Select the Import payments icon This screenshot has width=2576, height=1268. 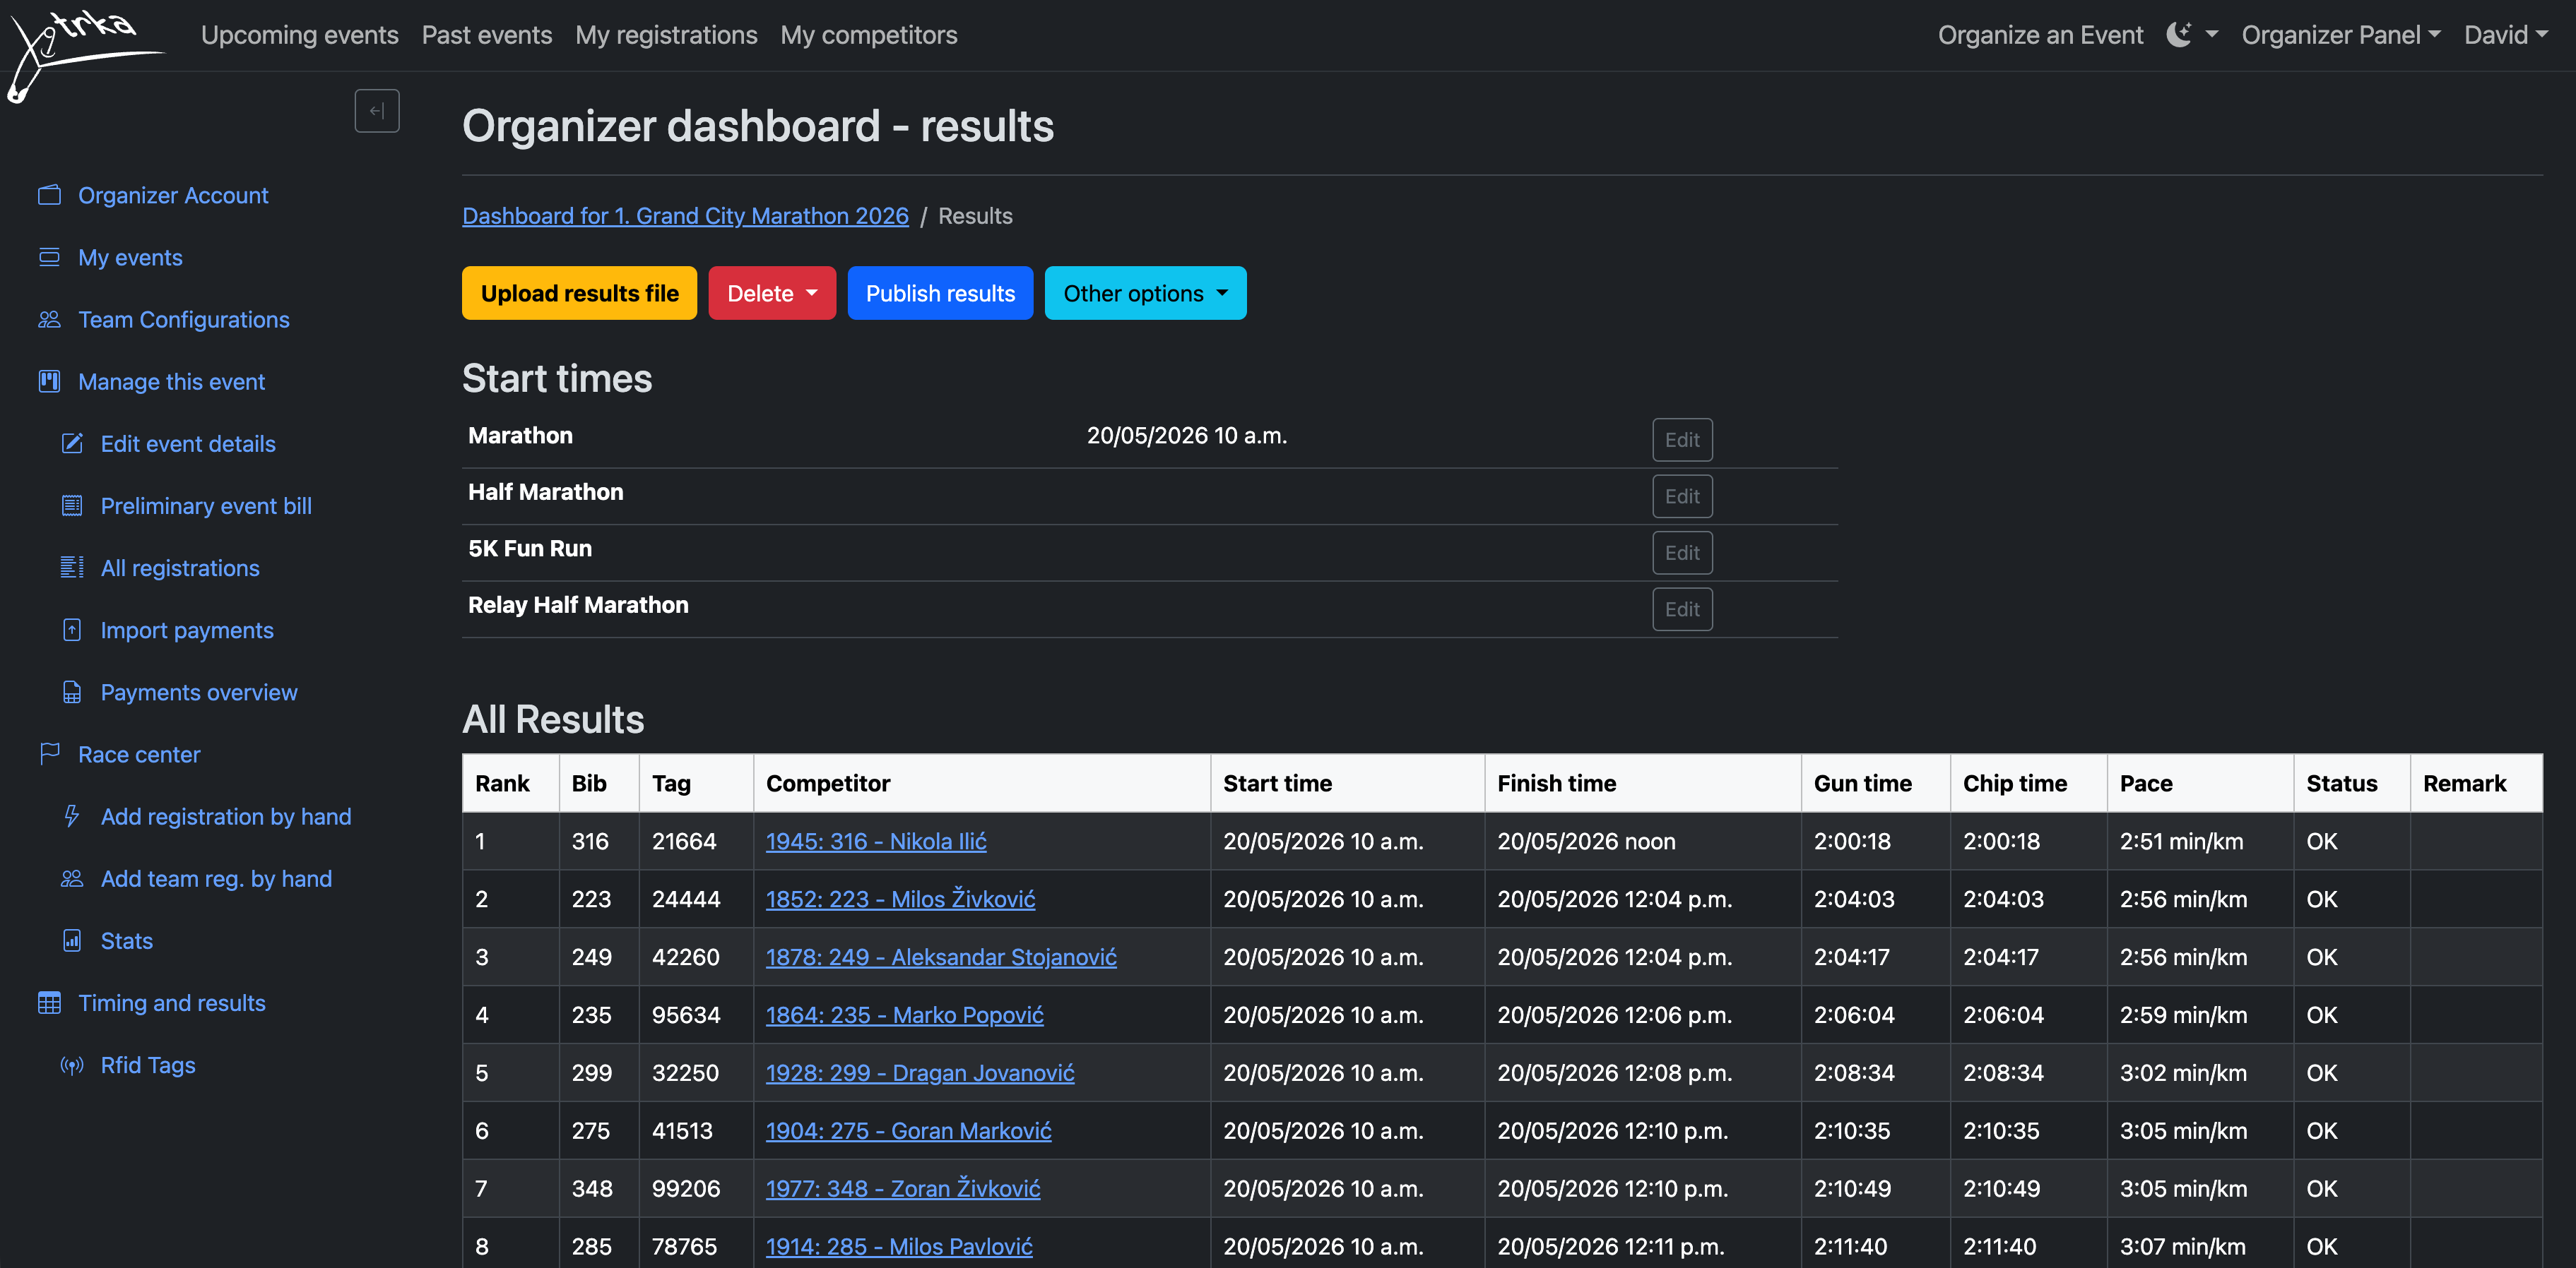(x=71, y=630)
